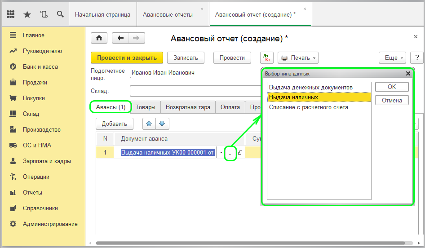Screen dimensions: 425x248
Task: Click Провести и закрыть button
Action: click(127, 58)
